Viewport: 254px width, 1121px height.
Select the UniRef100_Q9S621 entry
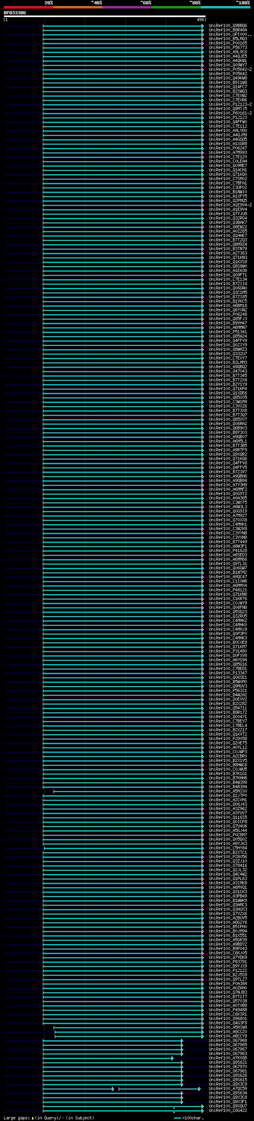tap(227, 1062)
